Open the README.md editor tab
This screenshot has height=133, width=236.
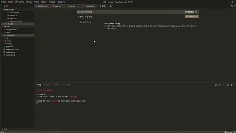[43, 6]
